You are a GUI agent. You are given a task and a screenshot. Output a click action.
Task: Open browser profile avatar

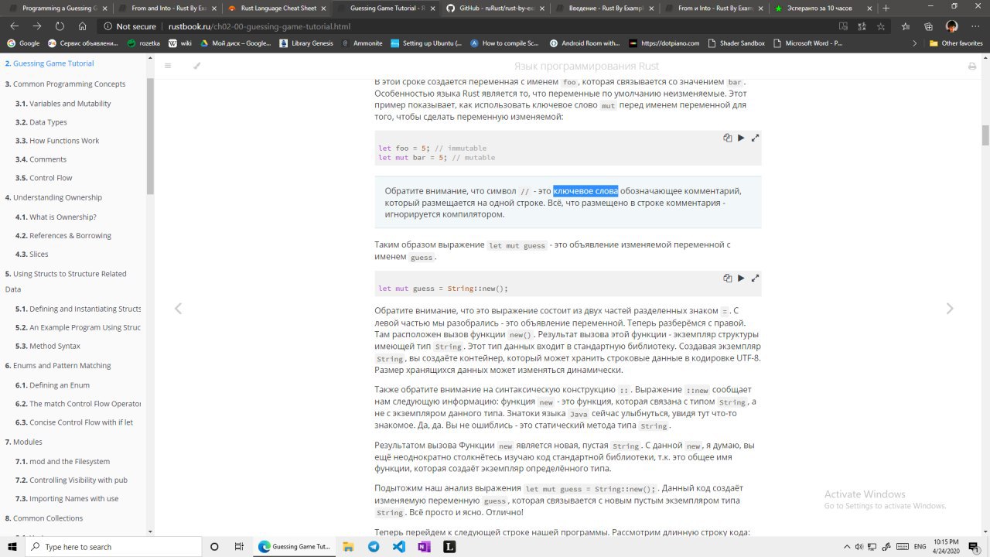tap(951, 26)
